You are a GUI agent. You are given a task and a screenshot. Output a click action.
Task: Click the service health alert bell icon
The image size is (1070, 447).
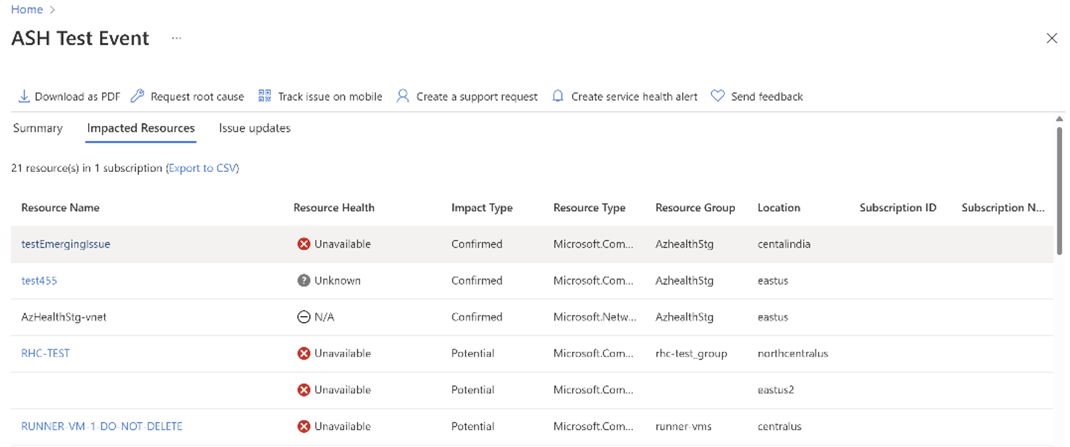558,97
